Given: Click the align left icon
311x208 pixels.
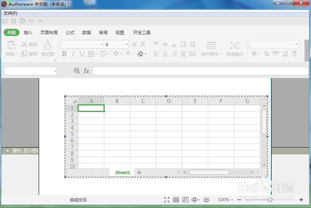Looking at the screenshot, I should (156, 54).
